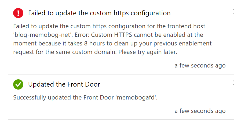Click the green success checkmark icon
The image size is (234, 128).
click(x=18, y=84)
